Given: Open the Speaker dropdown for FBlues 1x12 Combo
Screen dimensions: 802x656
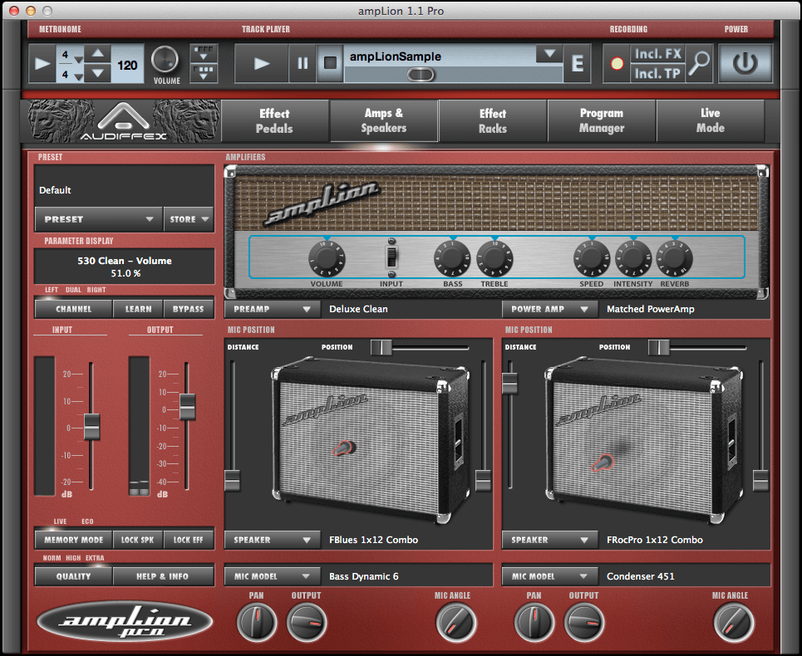Looking at the screenshot, I should (271, 540).
